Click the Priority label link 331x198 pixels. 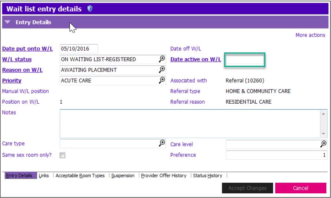tap(12, 81)
